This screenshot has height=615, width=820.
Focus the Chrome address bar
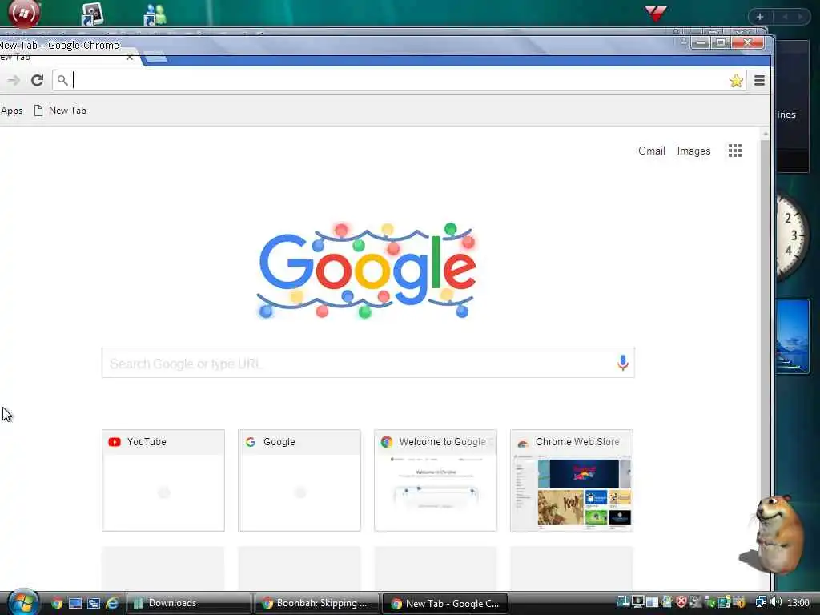click(x=399, y=80)
